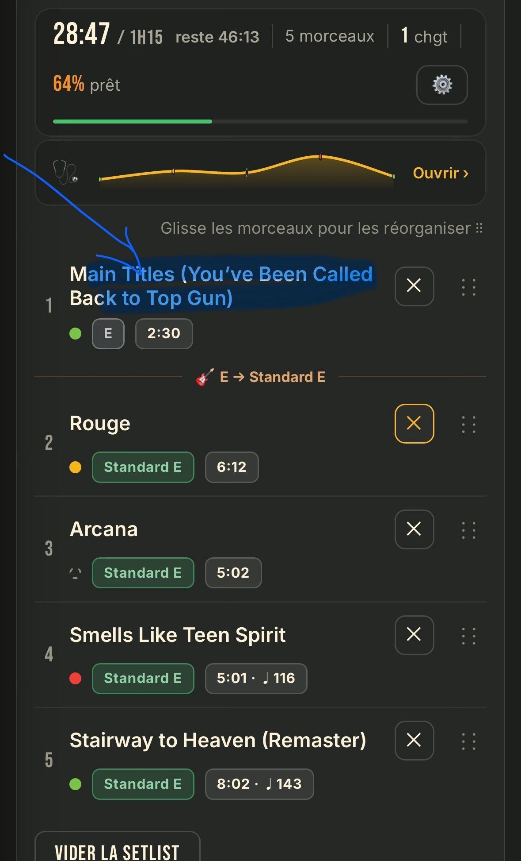Select the E tuning badge on Main Titles
This screenshot has height=861, width=521.
108,333
